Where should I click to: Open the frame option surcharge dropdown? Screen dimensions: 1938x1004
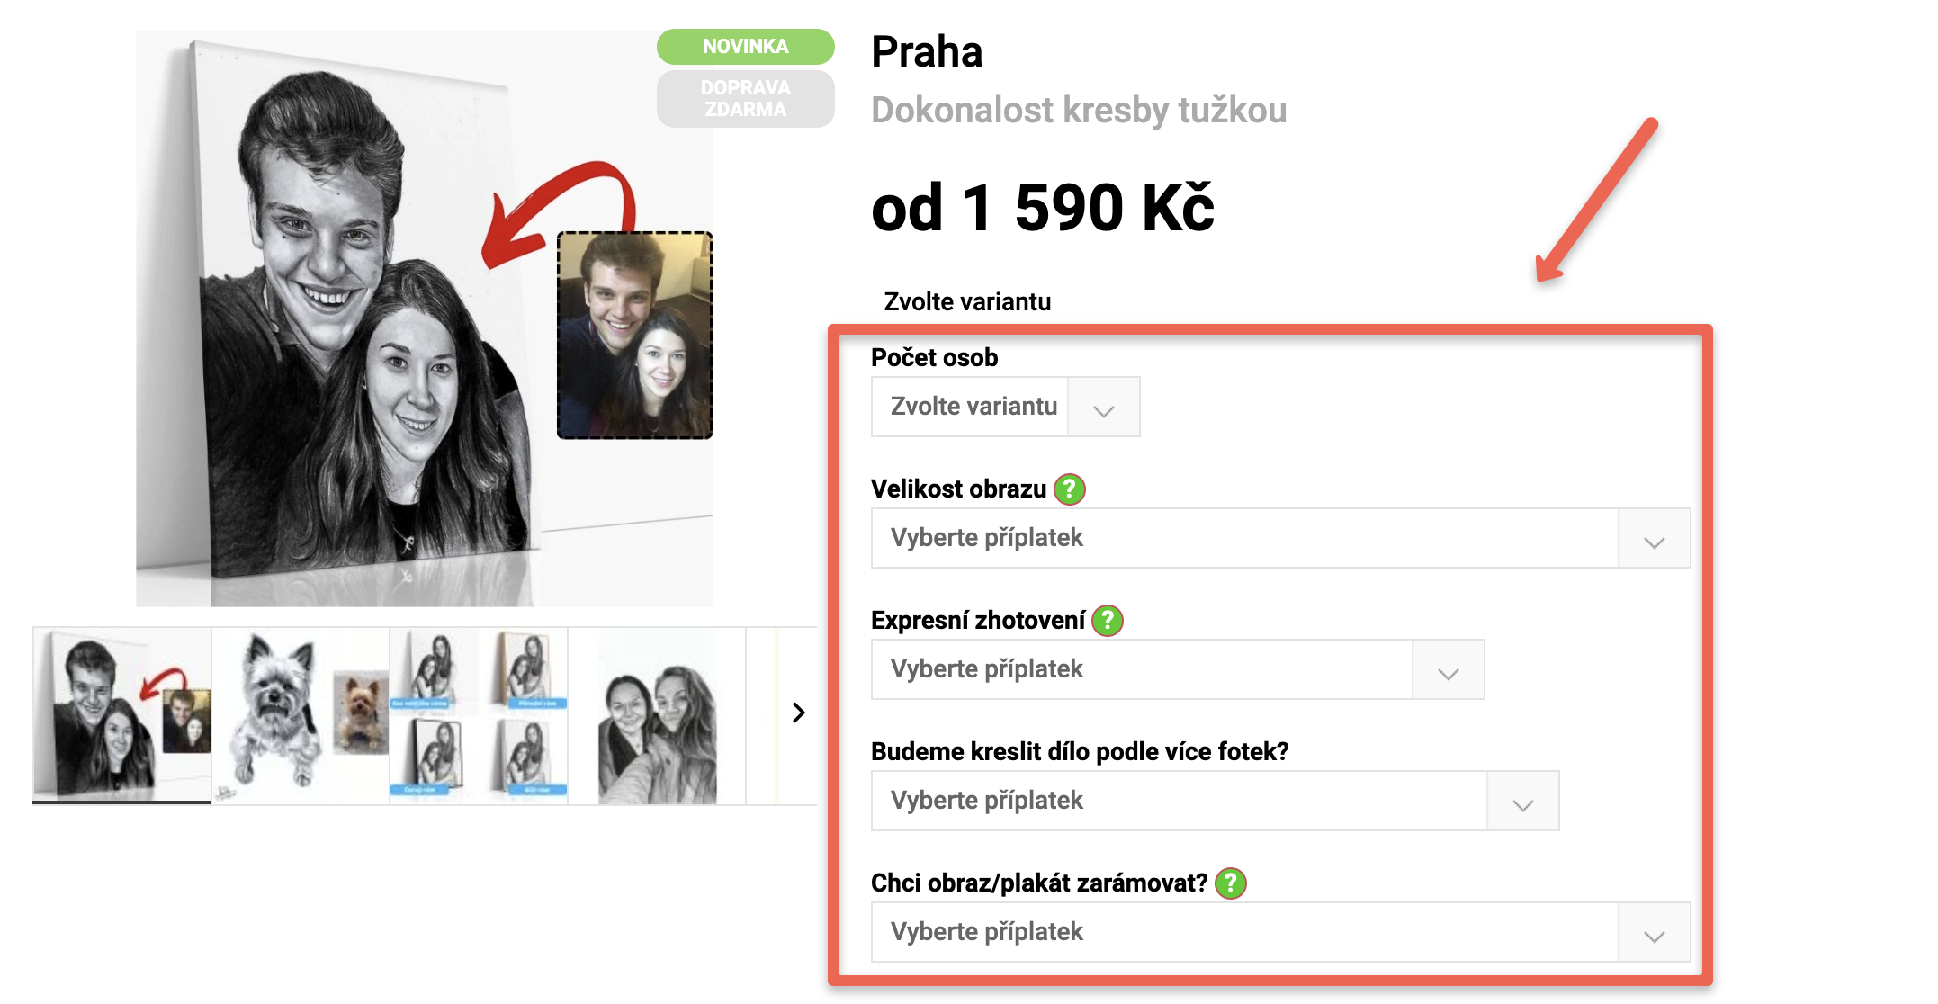point(1280,932)
